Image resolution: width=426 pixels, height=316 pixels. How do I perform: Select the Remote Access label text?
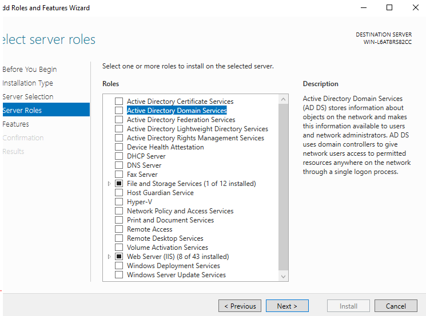point(150,229)
